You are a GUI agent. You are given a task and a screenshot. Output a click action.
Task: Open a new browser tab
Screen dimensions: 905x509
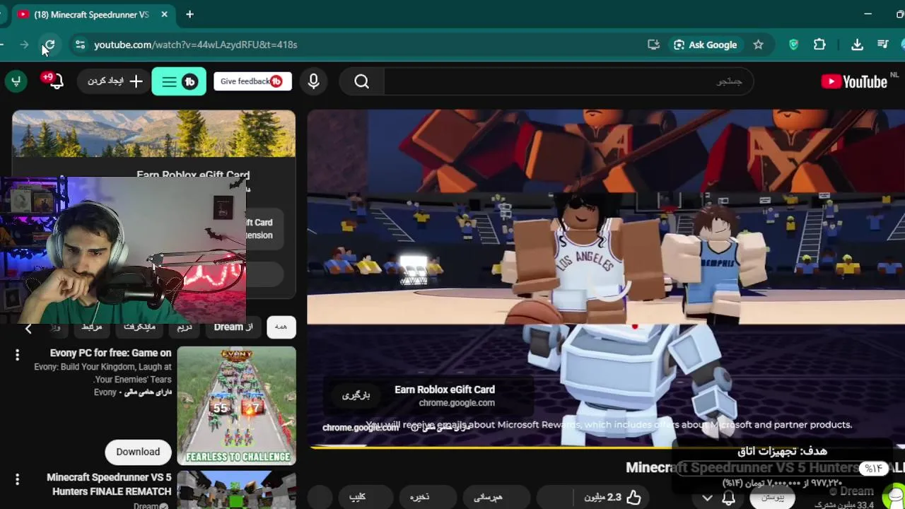[x=189, y=14]
